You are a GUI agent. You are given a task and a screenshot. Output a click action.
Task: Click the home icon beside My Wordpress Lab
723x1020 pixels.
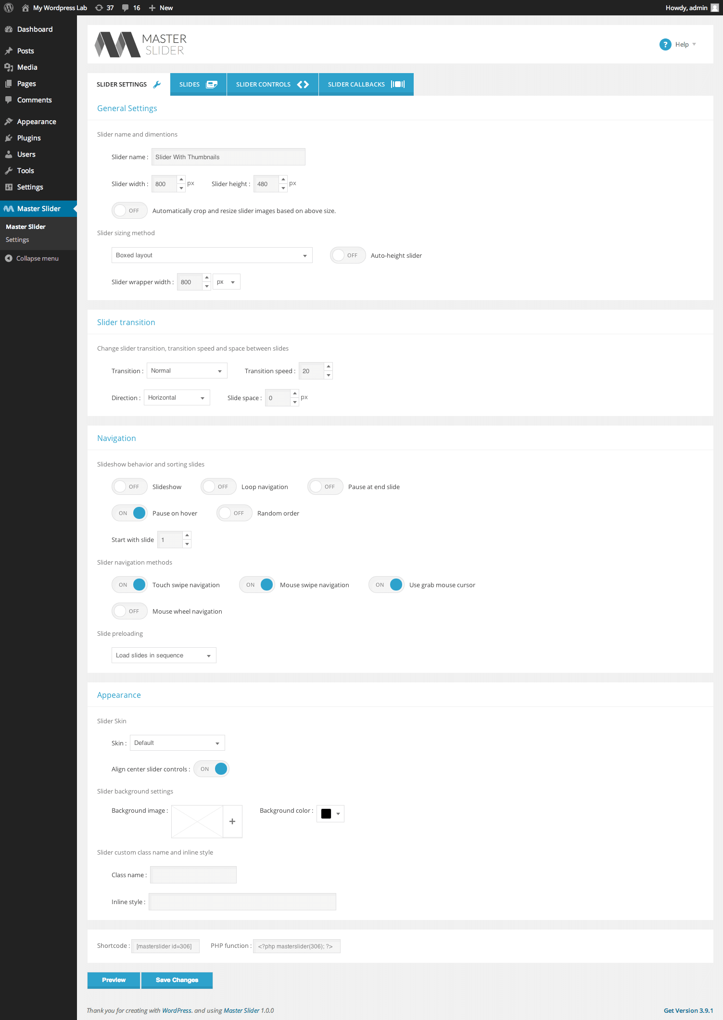(x=25, y=8)
